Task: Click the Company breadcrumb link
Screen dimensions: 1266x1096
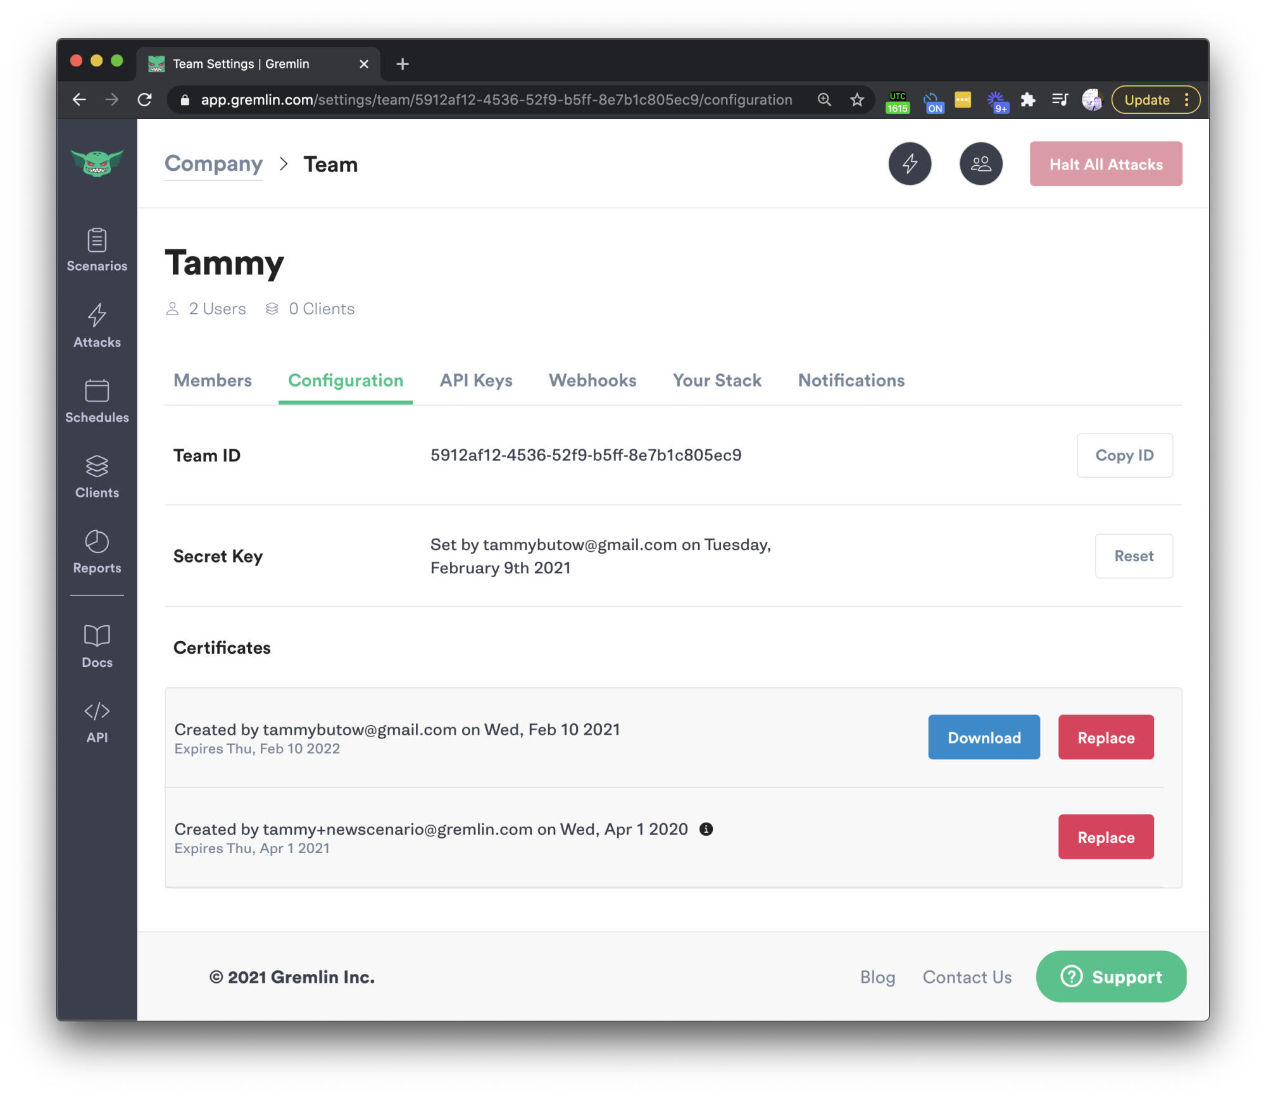Action: pos(213,164)
